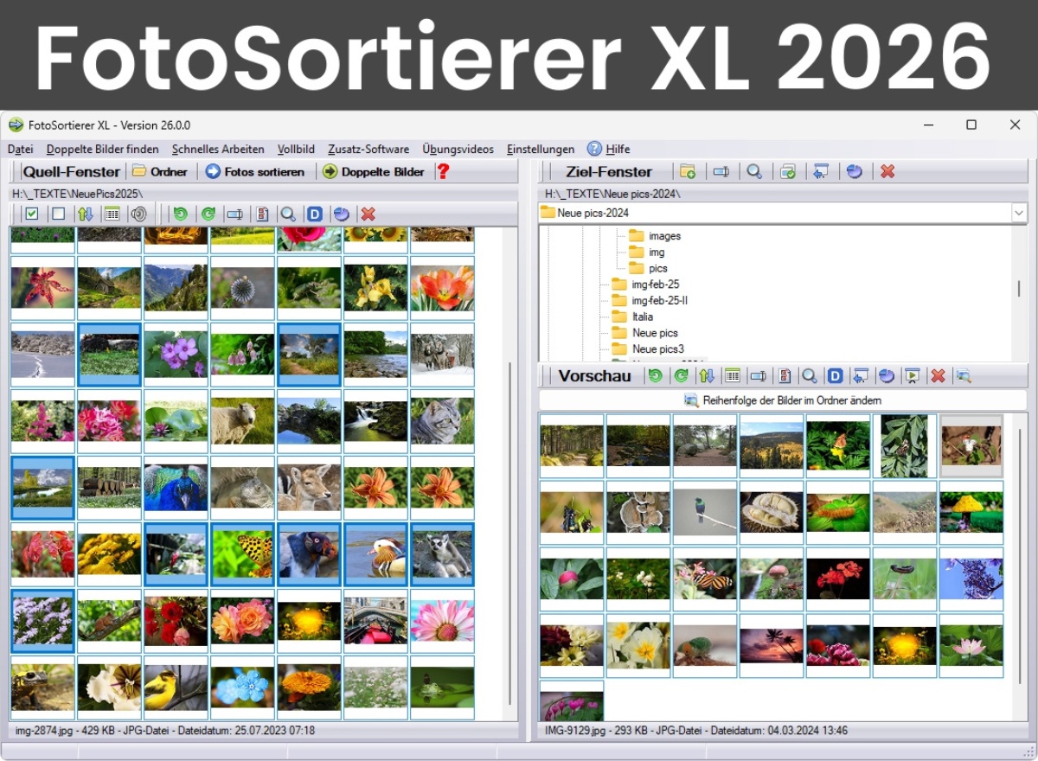
Task: Click the Fotos sortieren button
Action: pos(255,171)
